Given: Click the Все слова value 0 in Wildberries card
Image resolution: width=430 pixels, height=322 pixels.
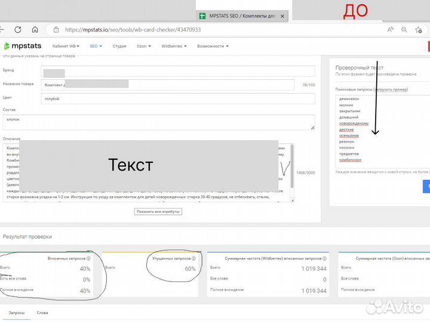Looking at the screenshot, I should click(x=325, y=280).
